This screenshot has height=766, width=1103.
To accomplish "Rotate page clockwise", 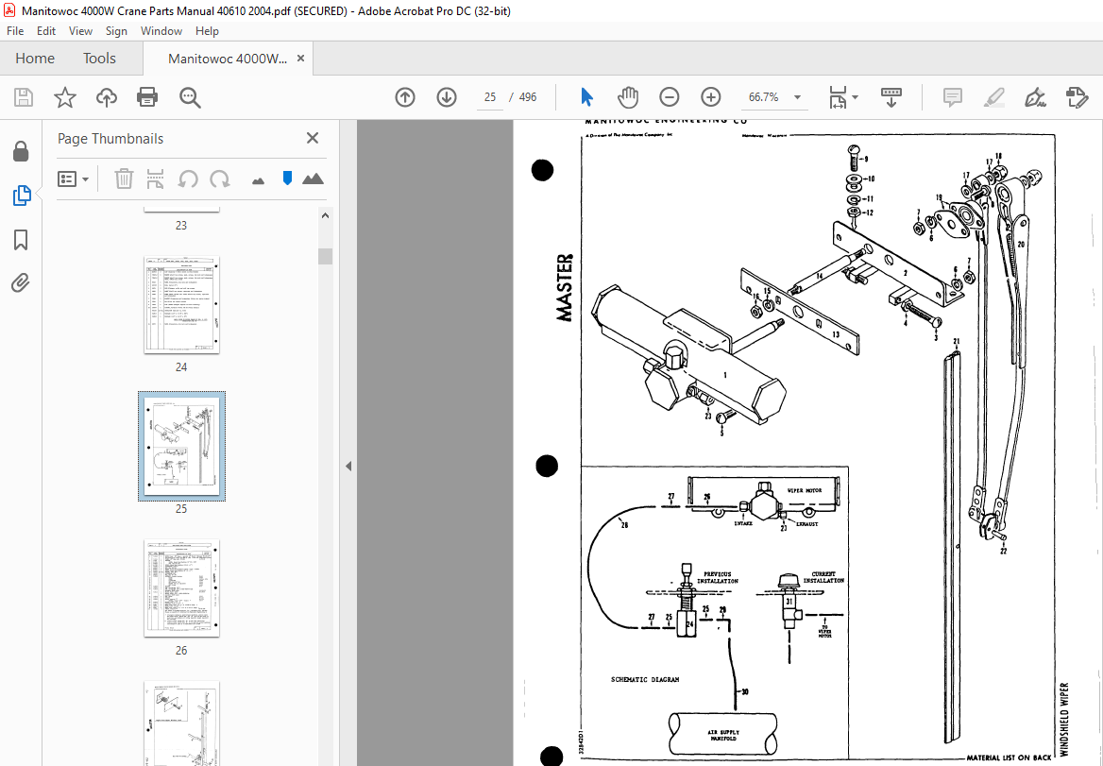I will click(x=219, y=179).
